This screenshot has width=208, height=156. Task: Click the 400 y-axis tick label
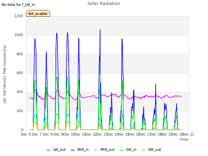coord(20,92)
